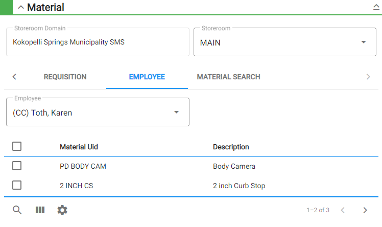The height and width of the screenshot is (227, 382).
Task: Go to previous page of materials
Action: click(343, 210)
